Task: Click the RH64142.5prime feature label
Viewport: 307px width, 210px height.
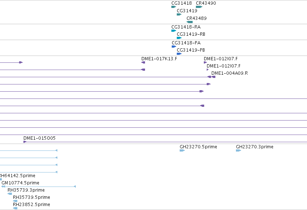Action: pos(18,175)
